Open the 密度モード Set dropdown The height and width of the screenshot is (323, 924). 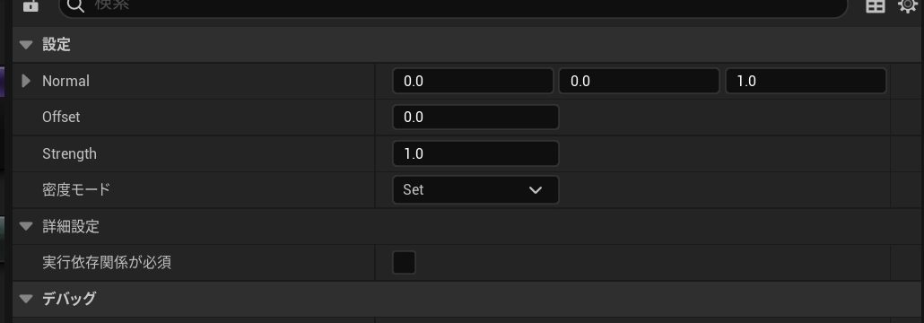pos(475,190)
